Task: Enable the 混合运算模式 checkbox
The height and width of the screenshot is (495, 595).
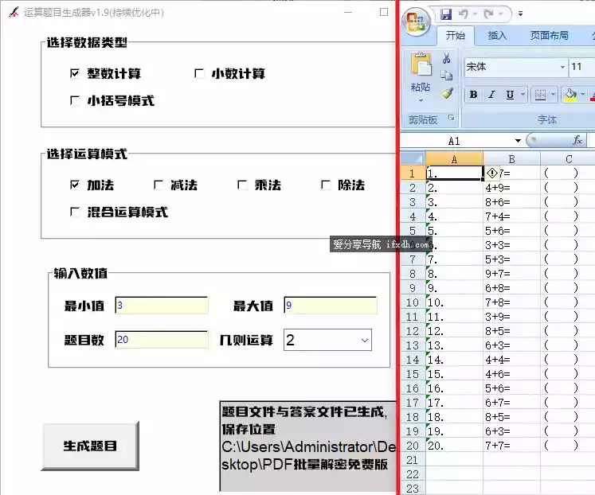Action: coord(75,212)
